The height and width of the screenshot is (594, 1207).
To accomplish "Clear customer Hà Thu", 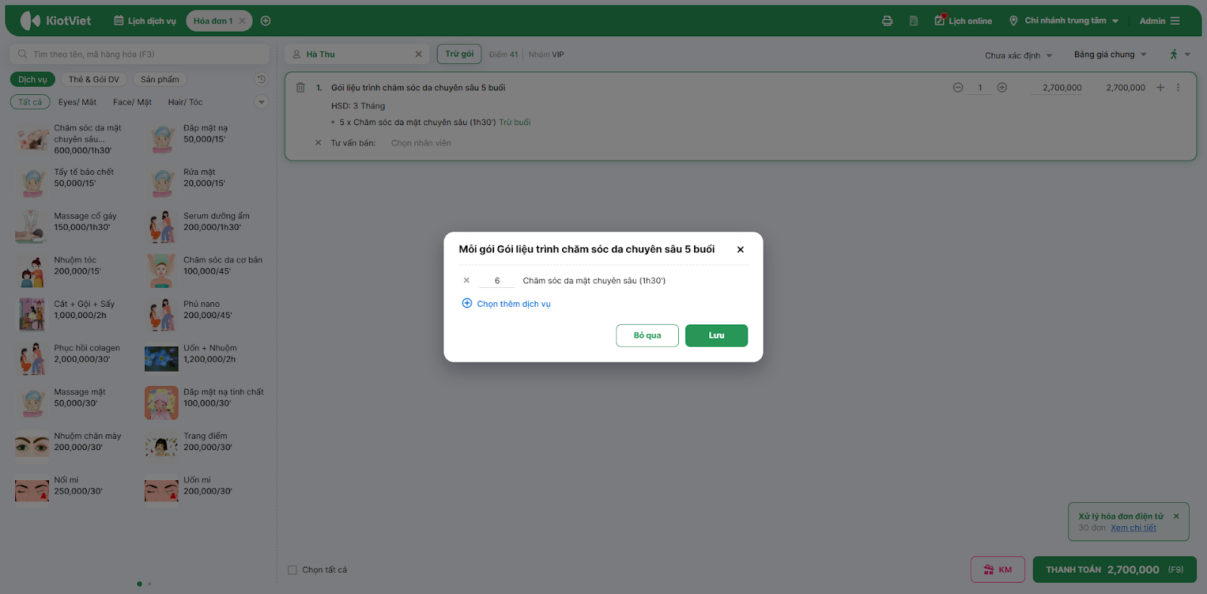I will click(419, 54).
